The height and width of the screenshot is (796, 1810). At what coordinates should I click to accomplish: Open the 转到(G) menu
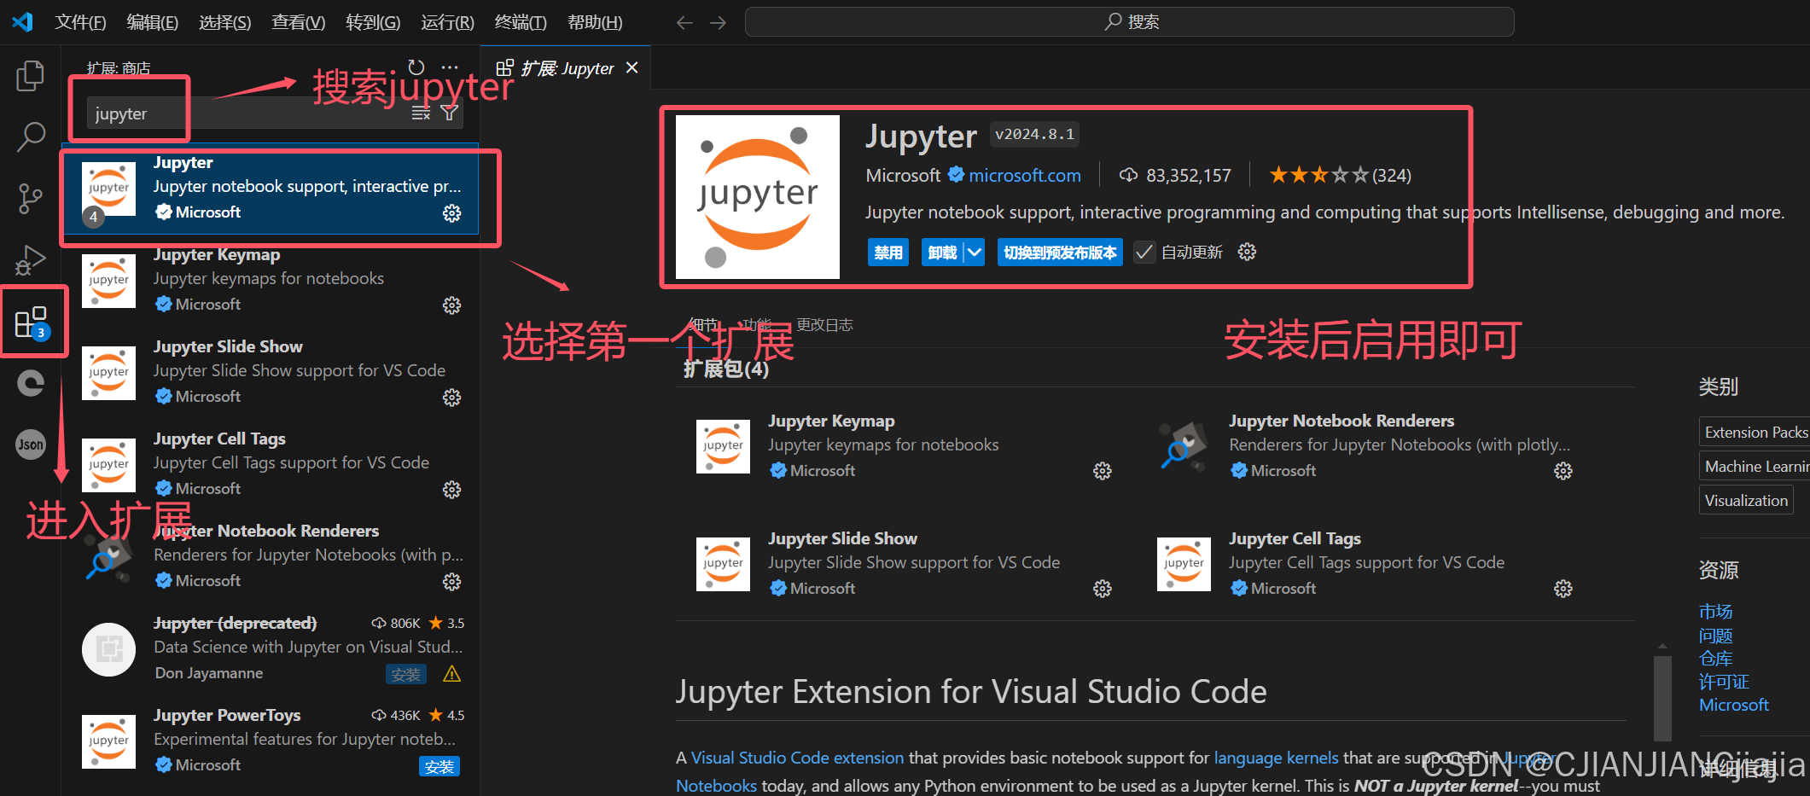click(x=373, y=22)
